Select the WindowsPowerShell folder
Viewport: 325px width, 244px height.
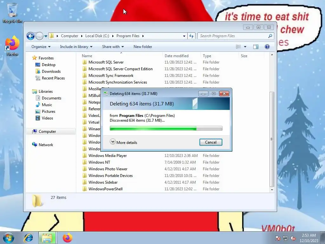[x=105, y=189]
